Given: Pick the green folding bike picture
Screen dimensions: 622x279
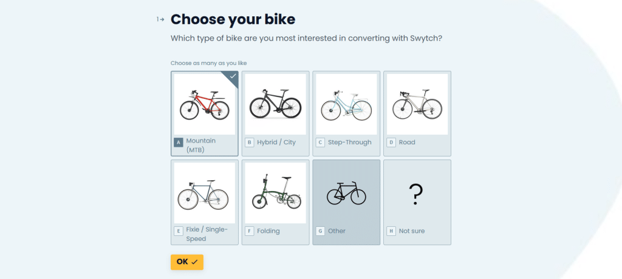Looking at the screenshot, I should (275, 192).
